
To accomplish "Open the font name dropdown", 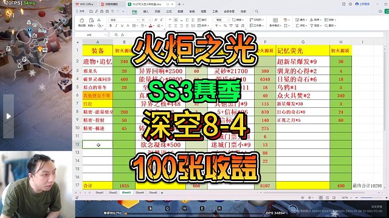I will [137, 19].
